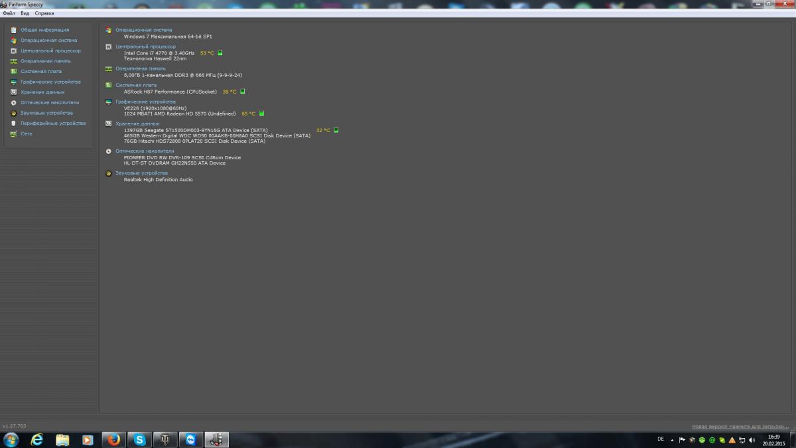Show hidden tray icons with the arrow
Screen dimensions: 796x448
click(673, 439)
